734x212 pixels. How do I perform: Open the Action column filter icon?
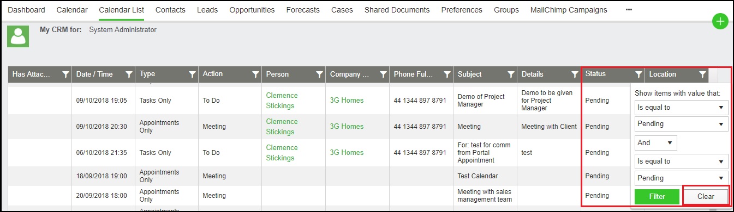256,74
